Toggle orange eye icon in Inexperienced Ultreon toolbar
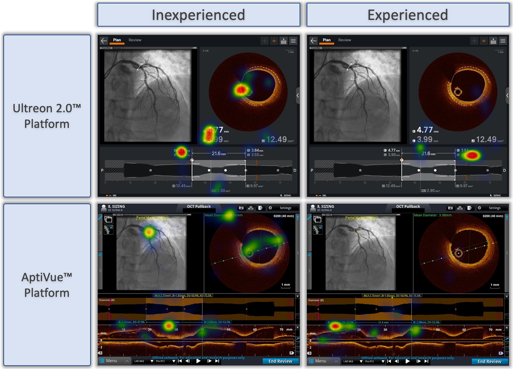 point(274,41)
